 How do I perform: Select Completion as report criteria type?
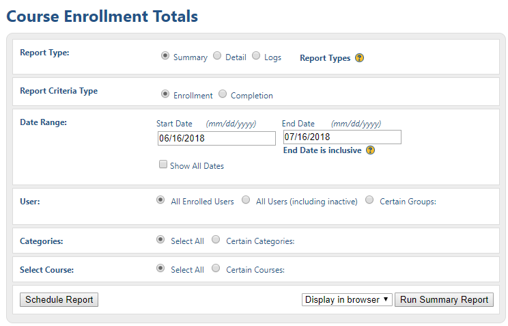click(223, 94)
